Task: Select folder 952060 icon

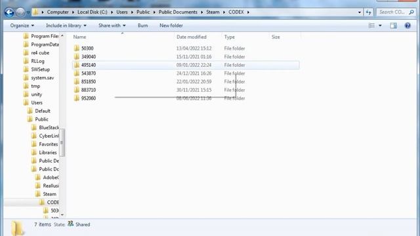Action: point(77,98)
